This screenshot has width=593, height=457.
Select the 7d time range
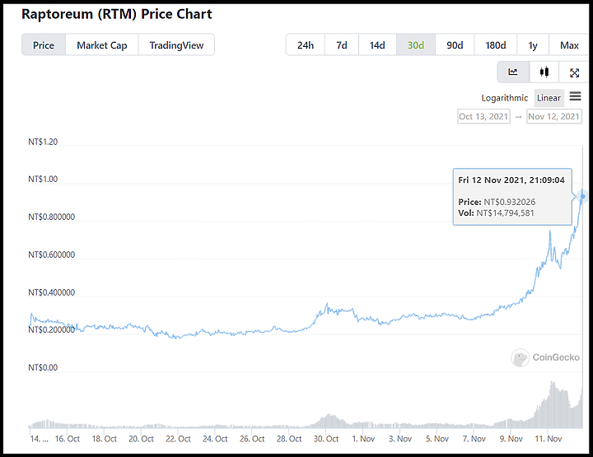tap(342, 45)
